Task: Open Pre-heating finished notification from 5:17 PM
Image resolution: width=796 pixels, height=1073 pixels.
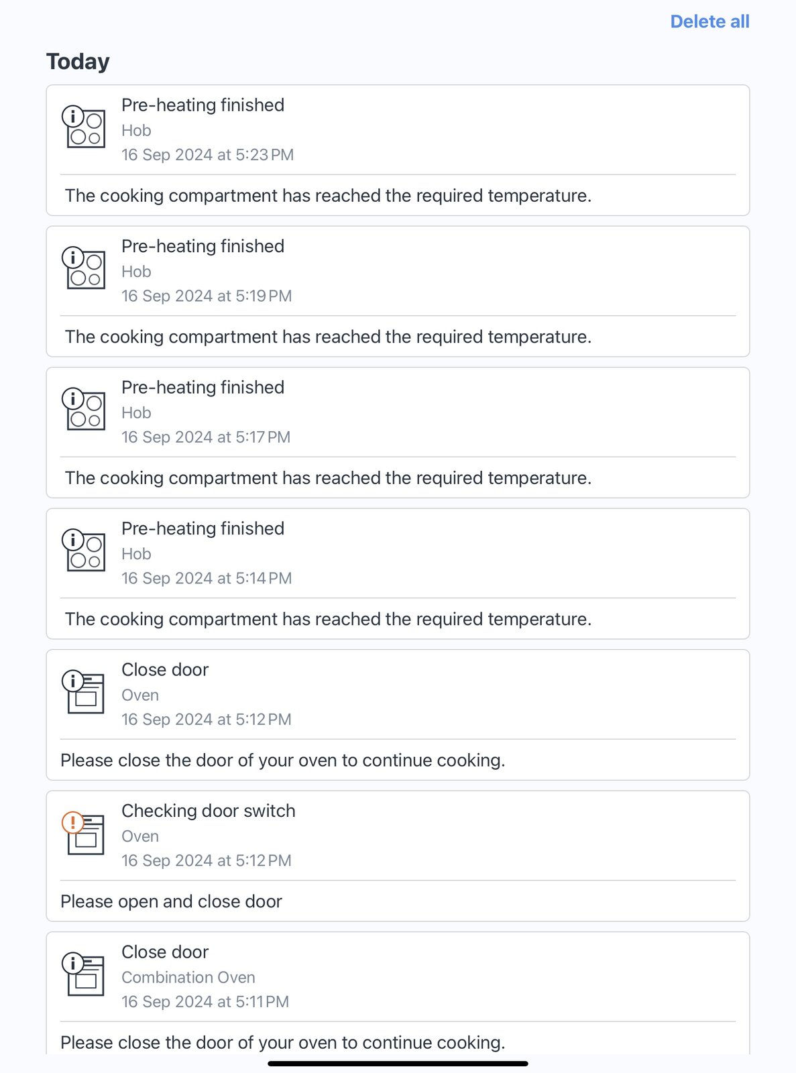Action: (x=203, y=388)
